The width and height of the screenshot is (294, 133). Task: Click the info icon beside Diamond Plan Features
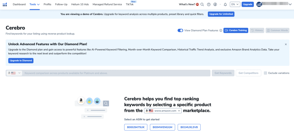(x=221, y=30)
